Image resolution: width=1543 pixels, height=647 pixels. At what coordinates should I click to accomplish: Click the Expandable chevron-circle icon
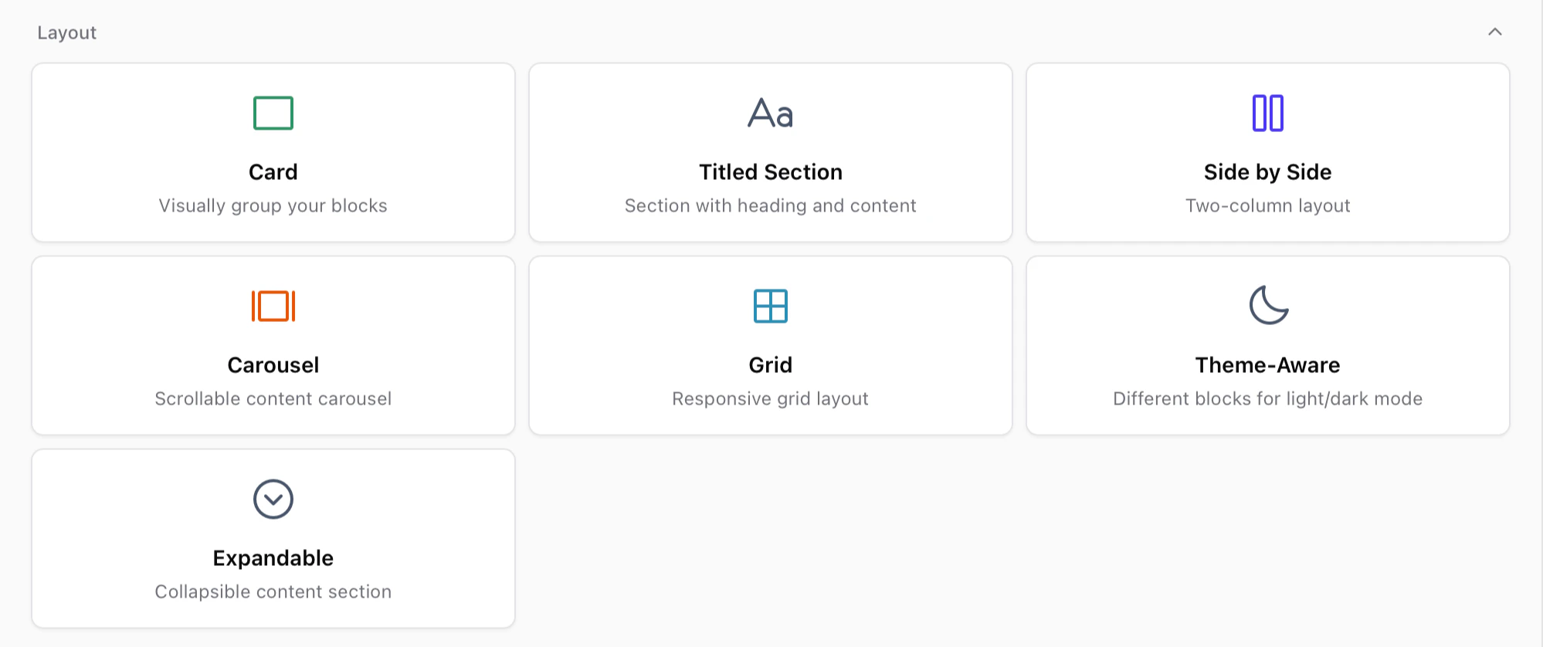tap(273, 498)
